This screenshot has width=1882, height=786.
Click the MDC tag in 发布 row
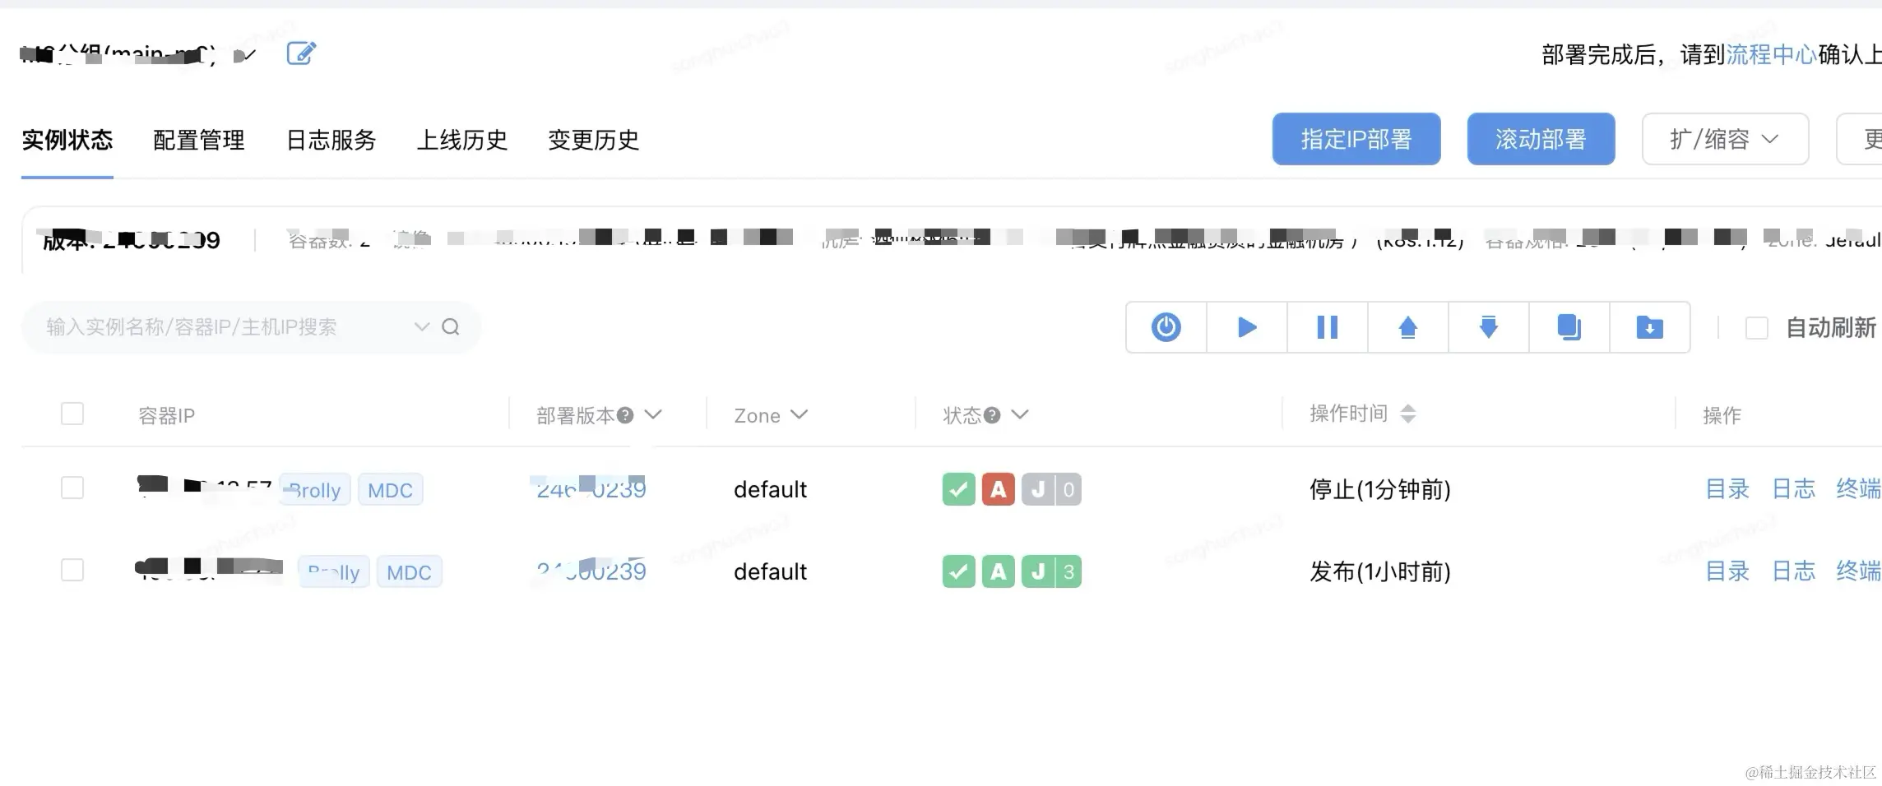point(409,572)
